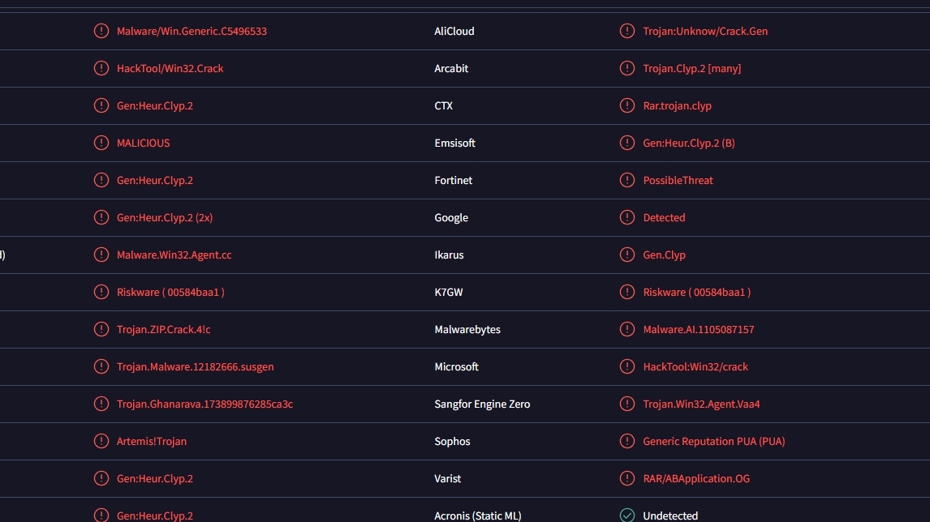Image resolution: width=930 pixels, height=522 pixels.
Task: Click warning icon next to MALICIOUS
Action: tap(101, 143)
